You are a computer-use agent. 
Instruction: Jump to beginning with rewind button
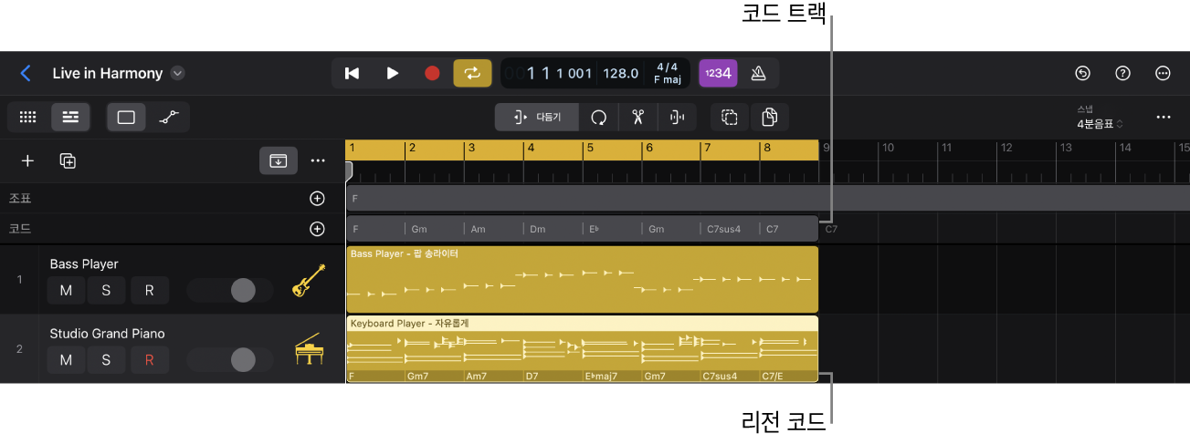click(352, 74)
